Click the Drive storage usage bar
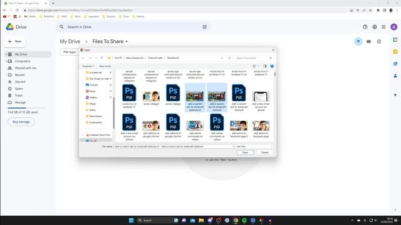Viewport: 401px width, 225px height. [x=26, y=108]
